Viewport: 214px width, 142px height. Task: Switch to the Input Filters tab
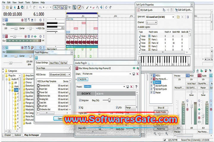click(x=54, y=63)
